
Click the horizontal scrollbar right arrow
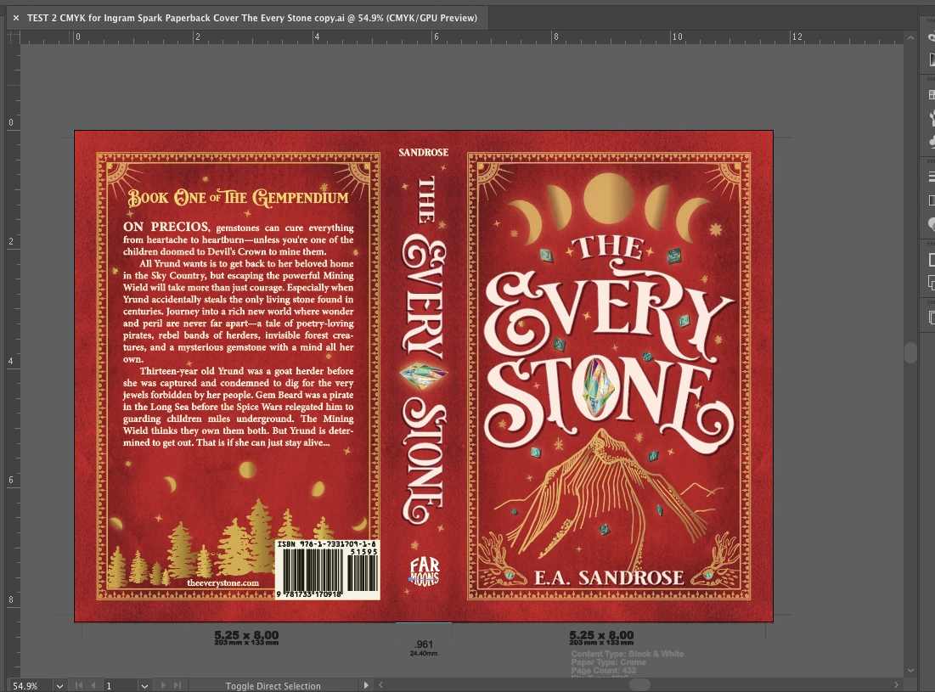click(896, 685)
